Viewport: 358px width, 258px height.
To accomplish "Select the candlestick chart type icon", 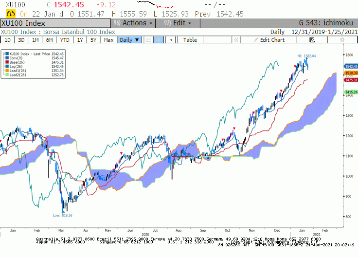I will (x=159, y=40).
